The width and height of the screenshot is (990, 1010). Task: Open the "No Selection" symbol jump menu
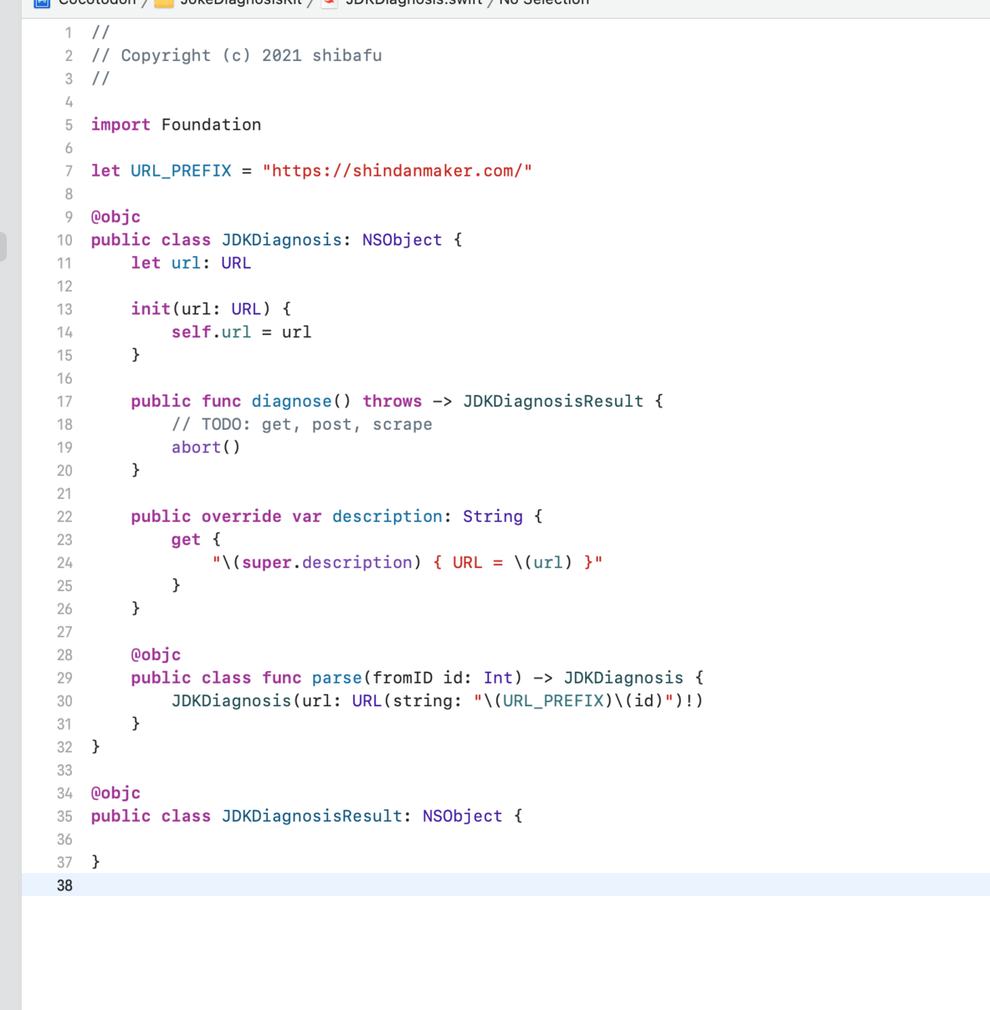tap(544, 2)
